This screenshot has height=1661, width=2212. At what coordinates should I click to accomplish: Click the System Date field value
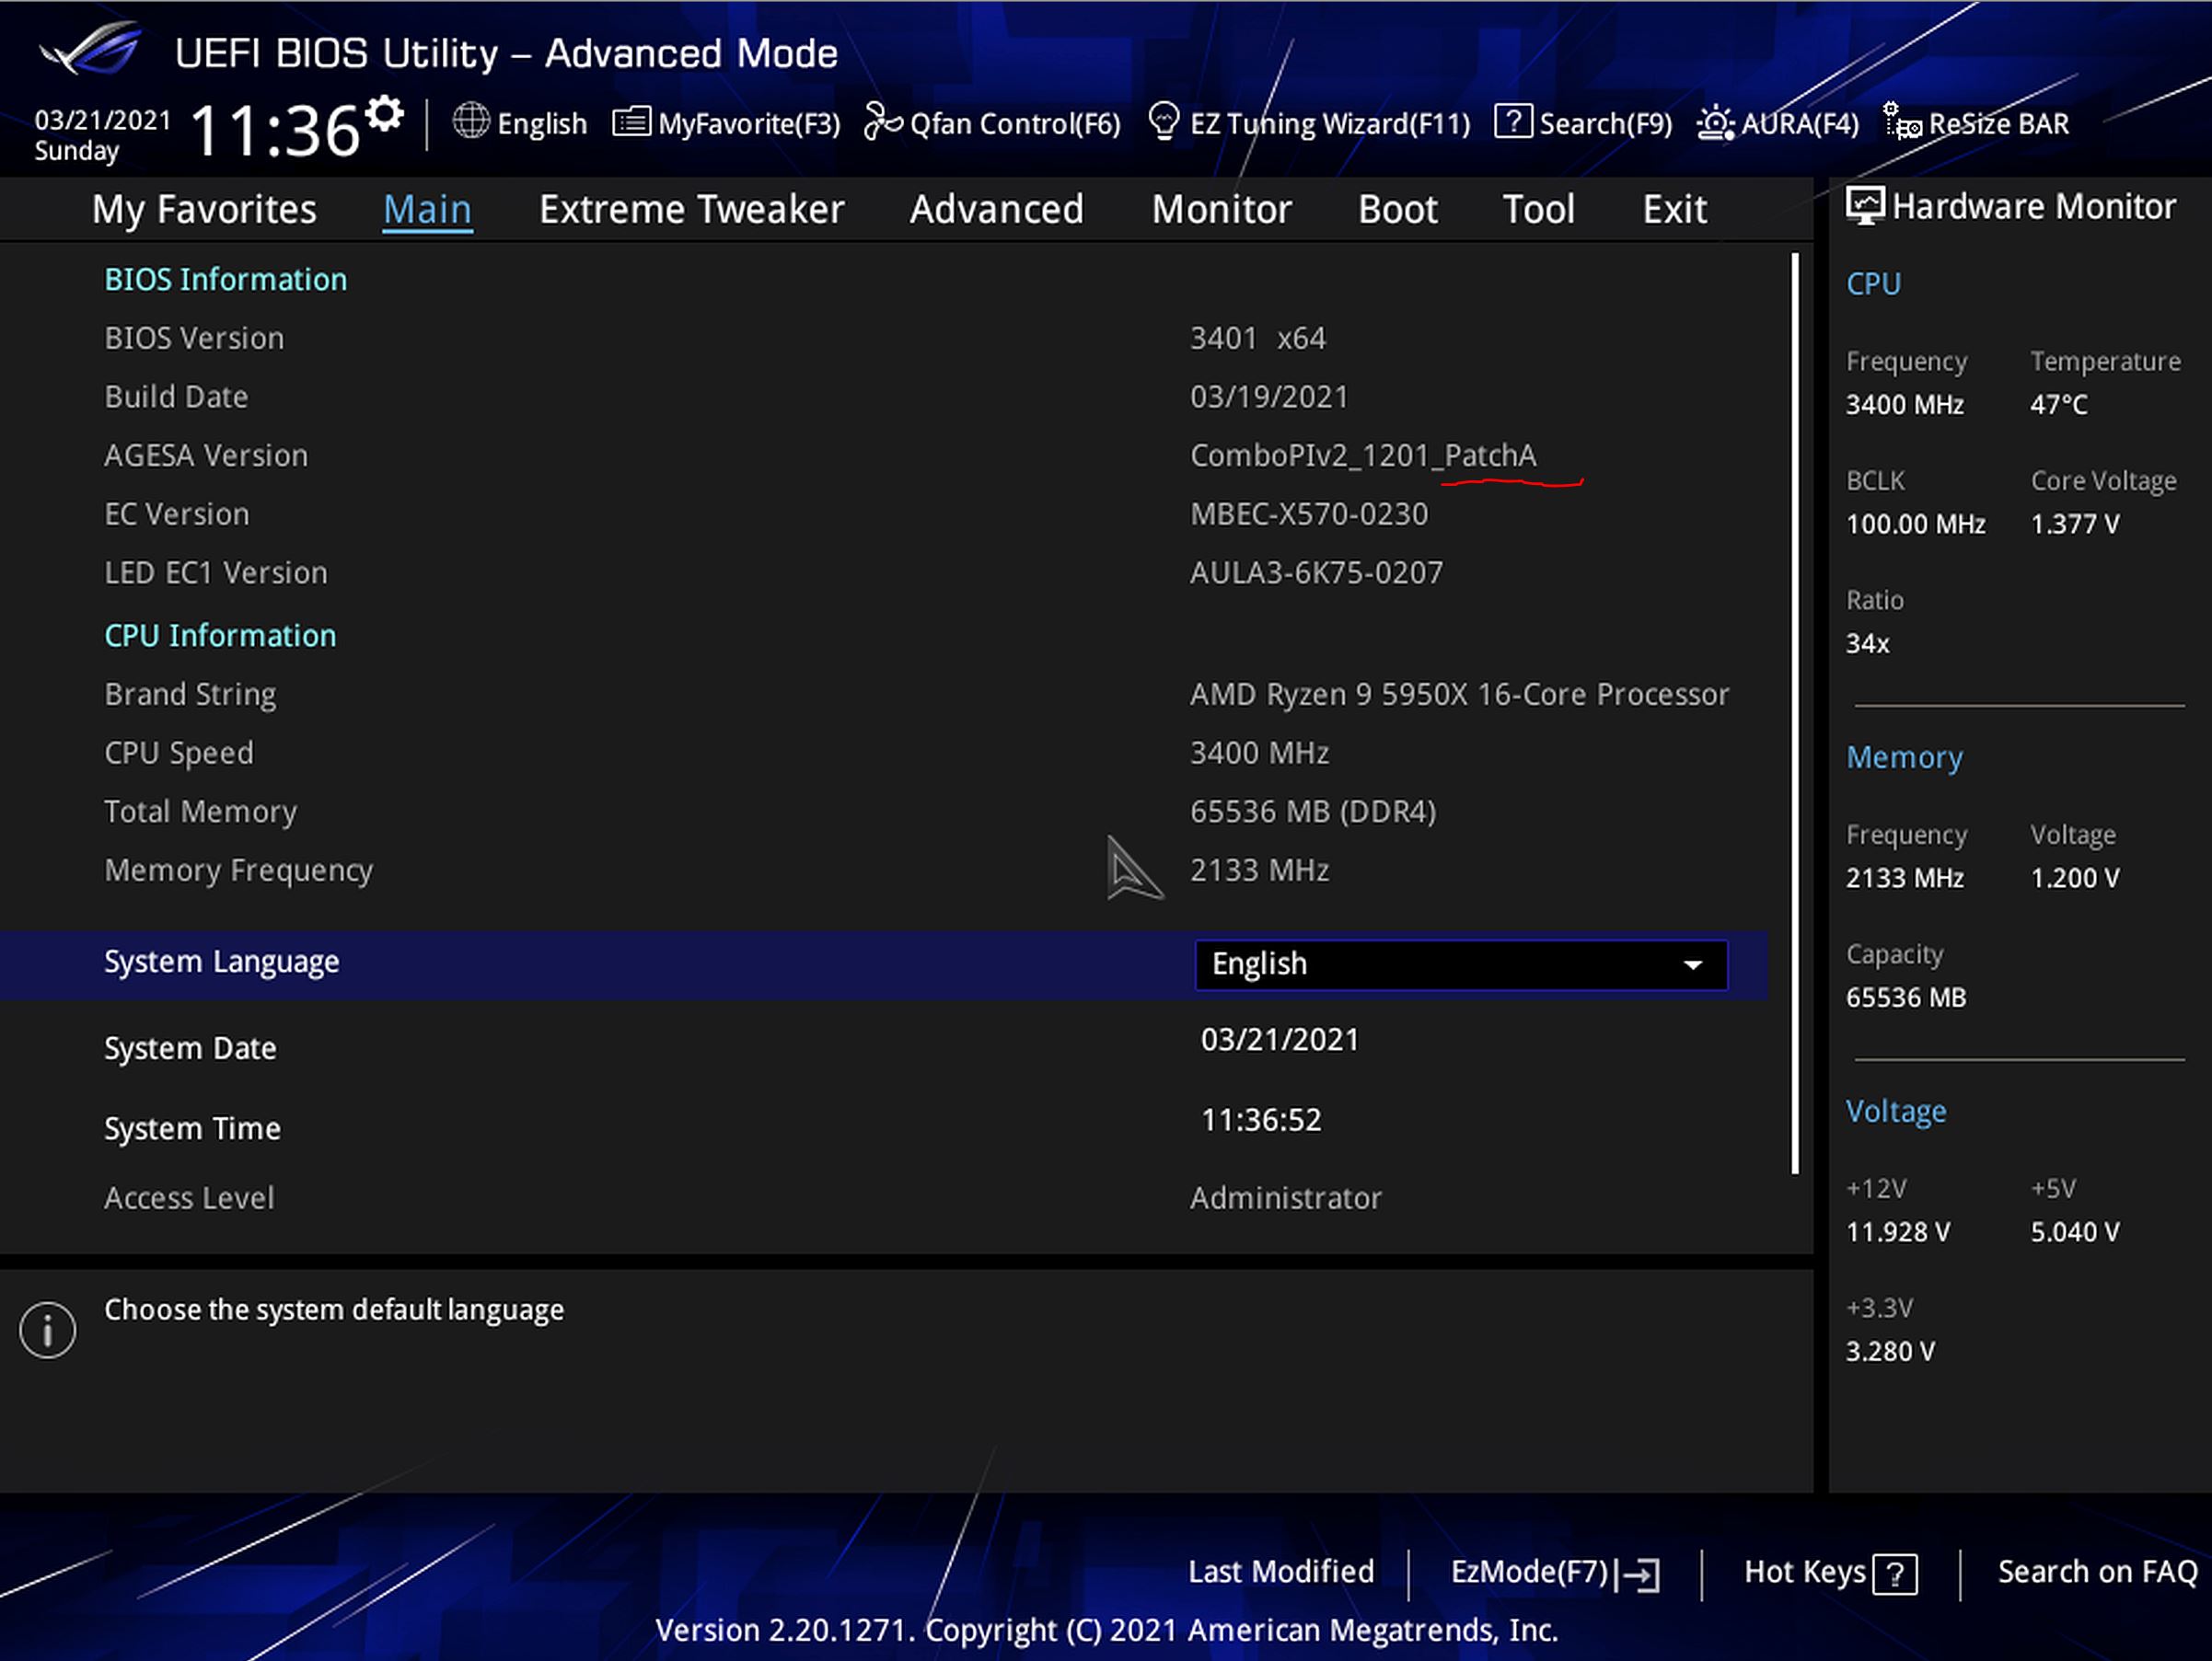[1279, 1041]
